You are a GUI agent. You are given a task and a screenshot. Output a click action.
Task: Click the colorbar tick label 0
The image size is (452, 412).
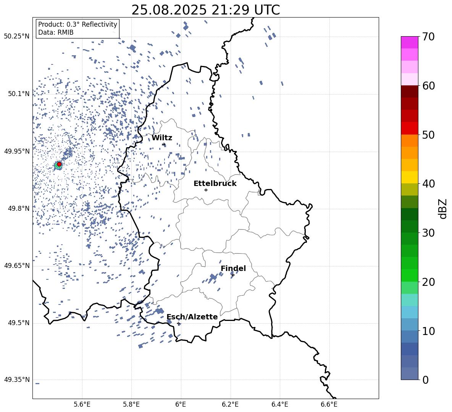coord(426,380)
